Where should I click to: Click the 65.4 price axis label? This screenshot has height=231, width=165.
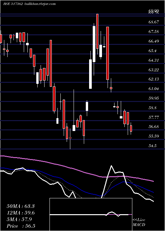pos(152,51)
